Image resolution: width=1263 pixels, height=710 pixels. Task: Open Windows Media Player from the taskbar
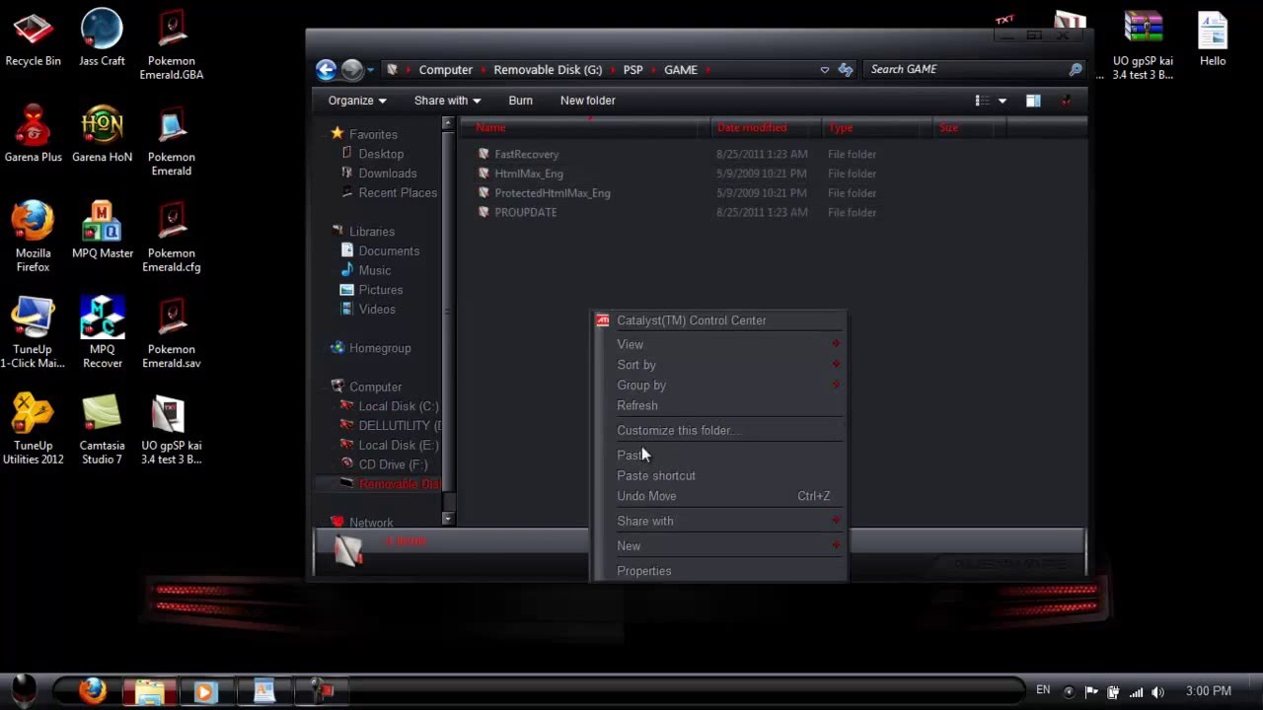tap(205, 690)
